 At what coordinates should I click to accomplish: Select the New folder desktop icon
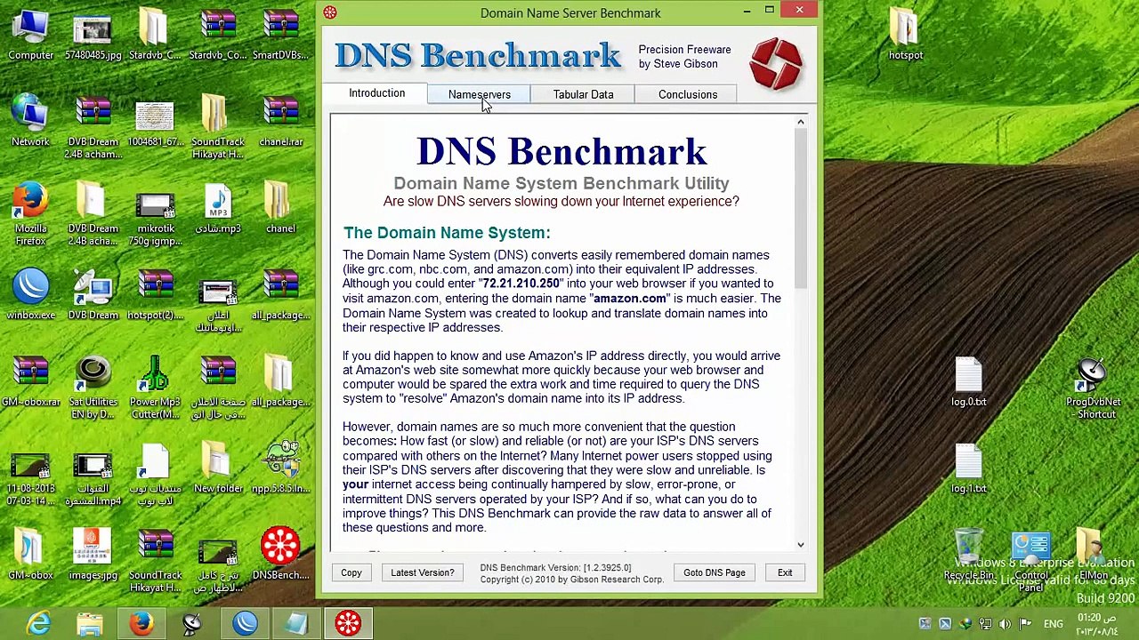pos(218,468)
